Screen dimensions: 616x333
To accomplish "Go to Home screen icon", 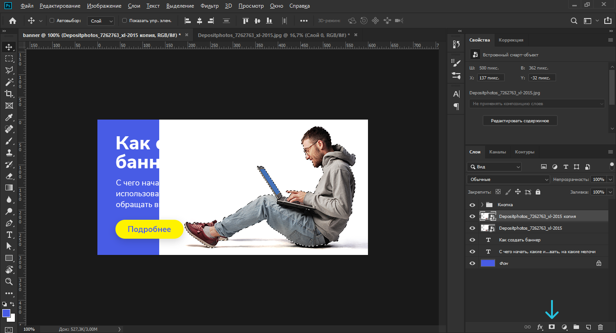I will 13,21.
